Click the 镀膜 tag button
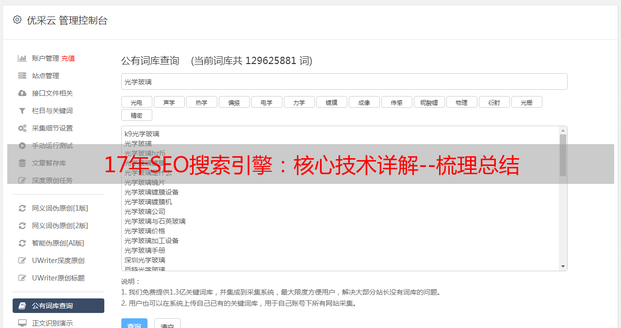621x328 pixels. click(331, 102)
